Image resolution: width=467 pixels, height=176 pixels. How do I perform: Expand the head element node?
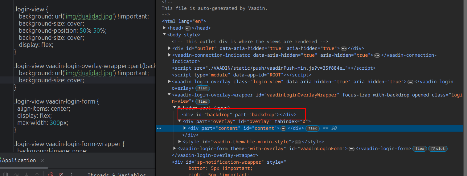coord(165,28)
